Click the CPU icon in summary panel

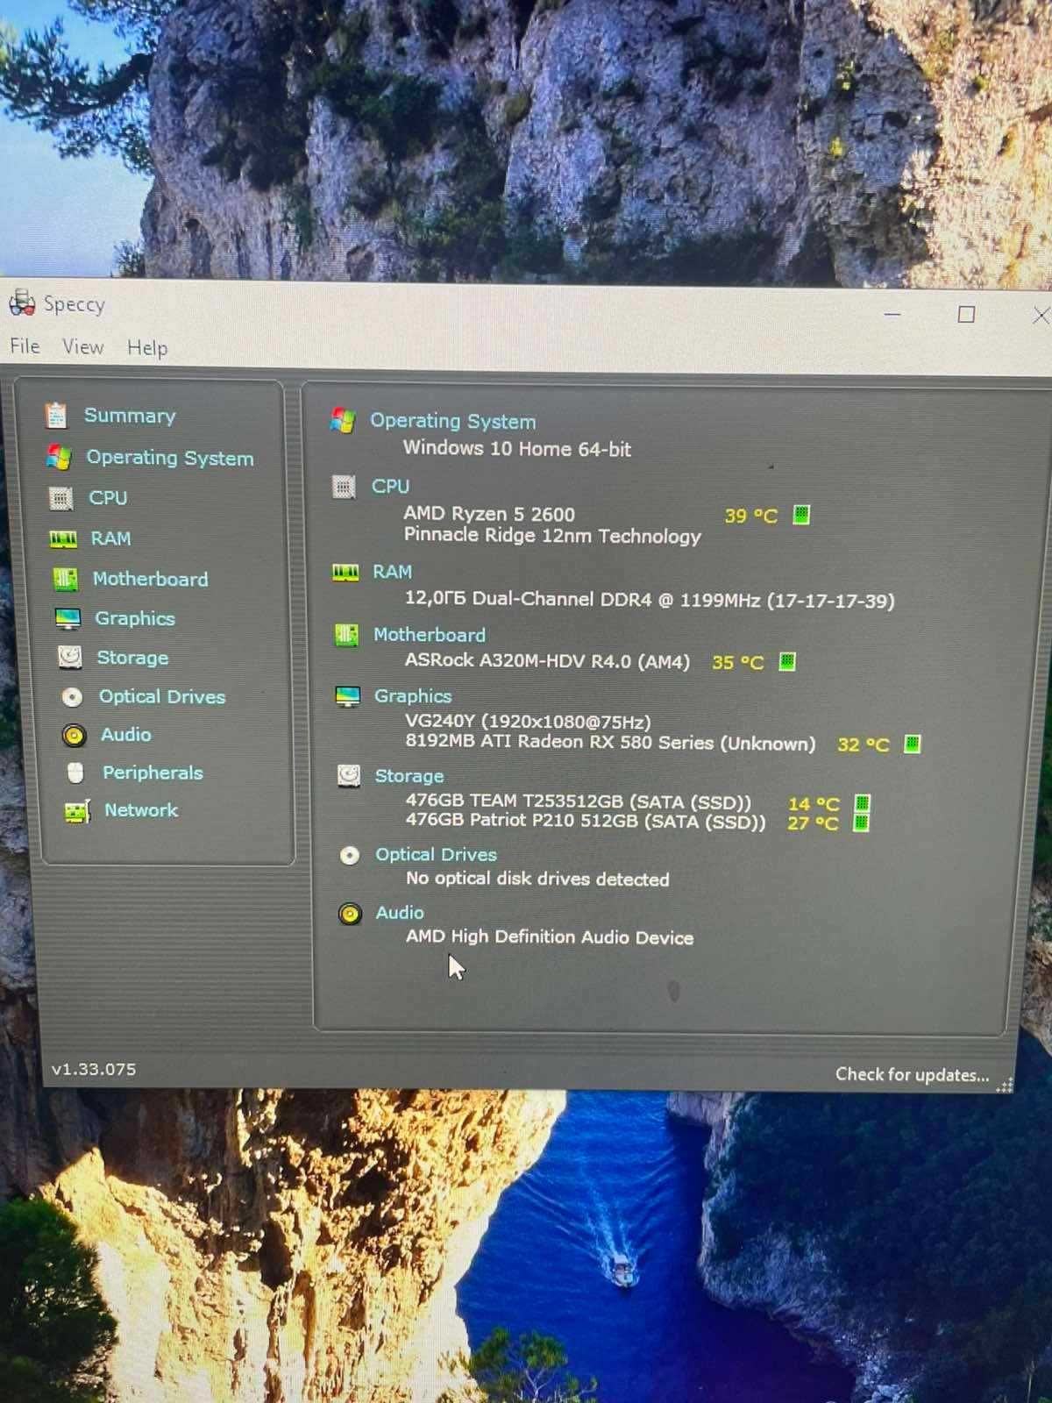(344, 486)
